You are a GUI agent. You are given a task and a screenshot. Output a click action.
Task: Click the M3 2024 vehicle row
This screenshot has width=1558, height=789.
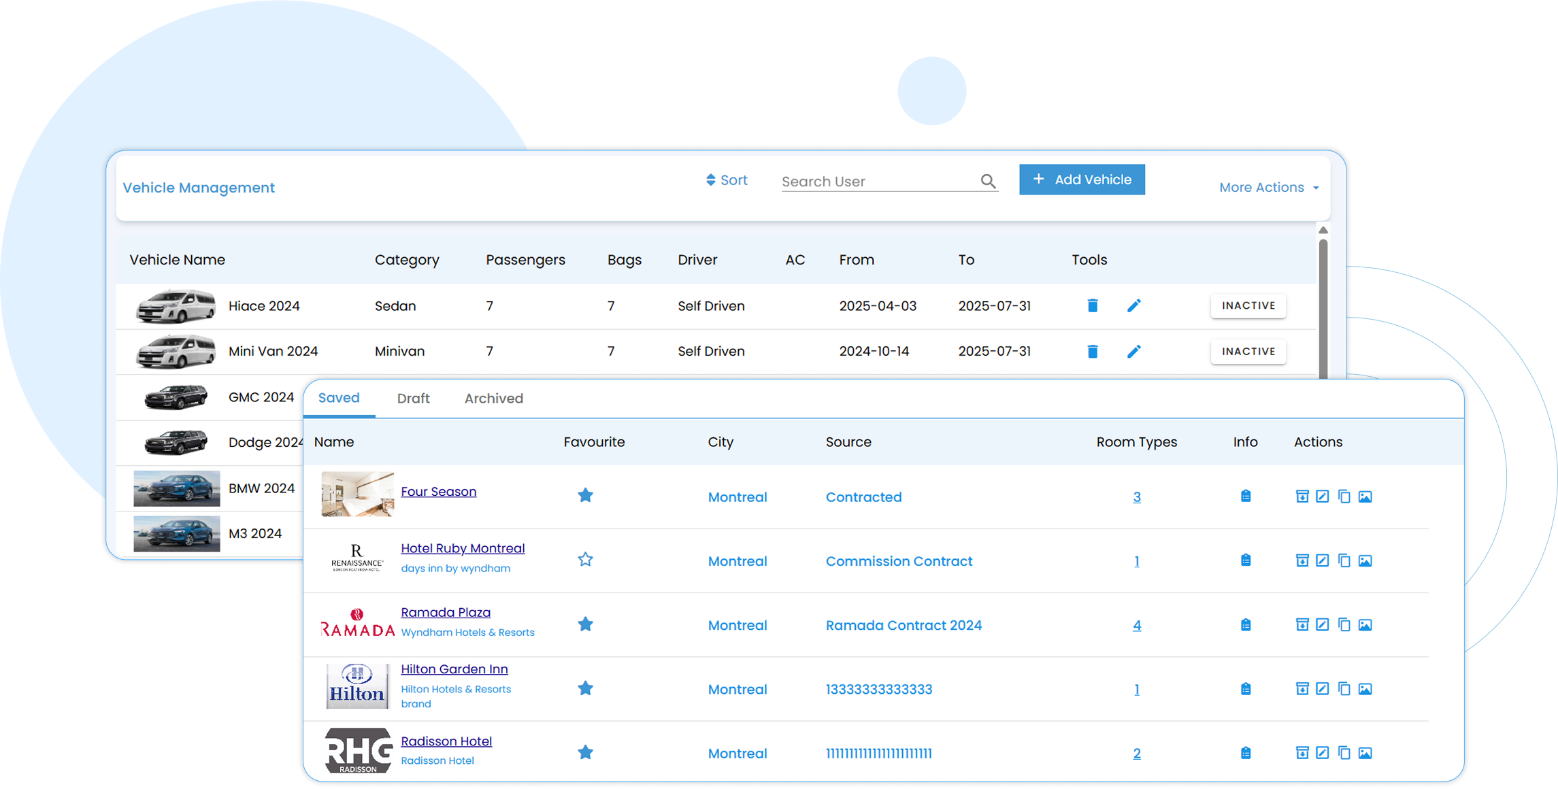click(x=210, y=534)
